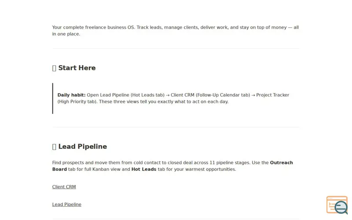Image resolution: width=352 pixels, height=220 pixels.
Task: Click the High Priority tab mention
Action: 77,102
